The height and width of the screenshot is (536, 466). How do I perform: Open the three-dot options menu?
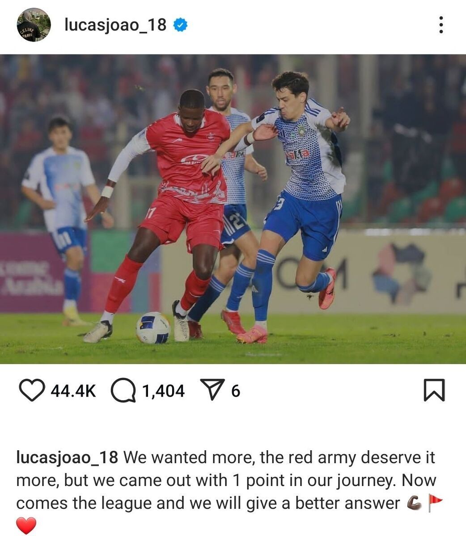coord(441,25)
